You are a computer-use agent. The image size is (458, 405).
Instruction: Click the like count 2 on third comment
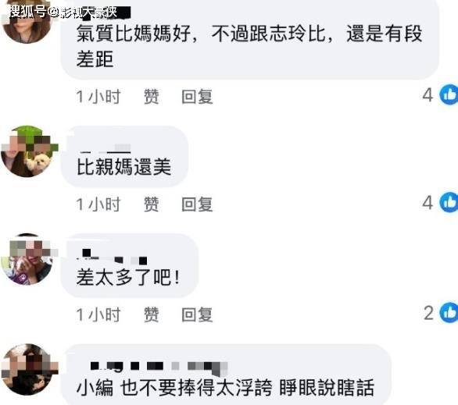[x=429, y=313]
